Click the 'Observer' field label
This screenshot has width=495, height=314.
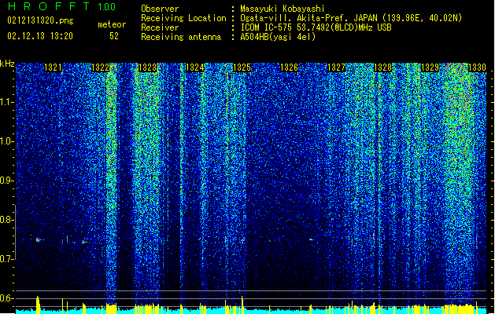pos(160,9)
